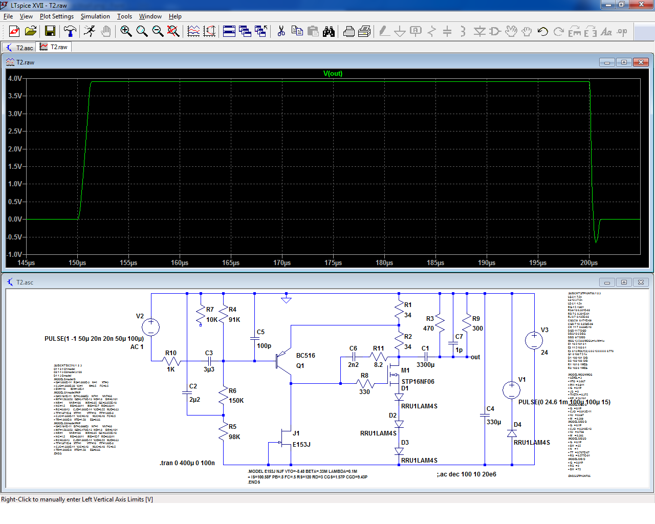Place an inductor using the toolbar icon

[x=463, y=32]
